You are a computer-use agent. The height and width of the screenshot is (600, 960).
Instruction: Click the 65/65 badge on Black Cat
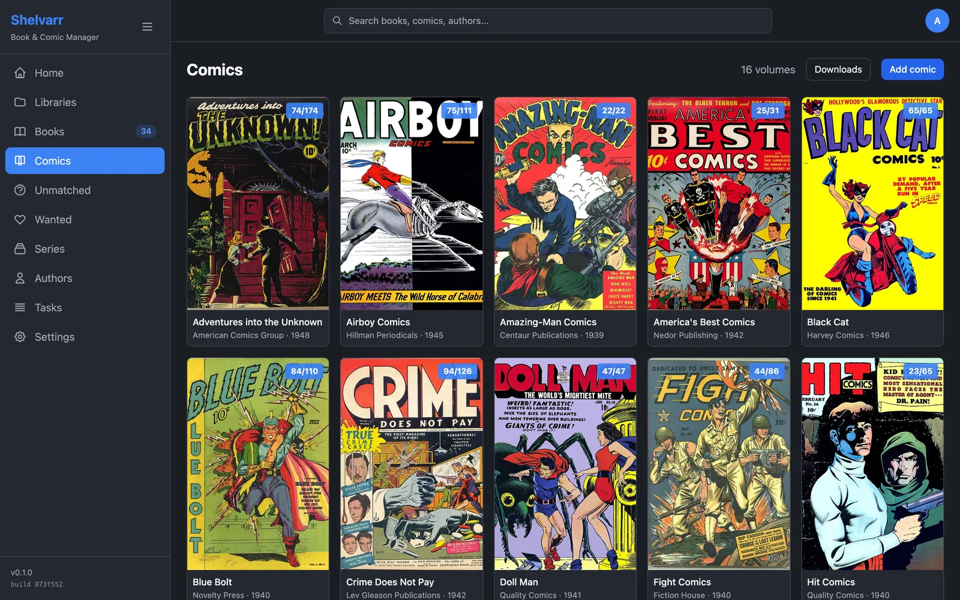pyautogui.click(x=920, y=110)
